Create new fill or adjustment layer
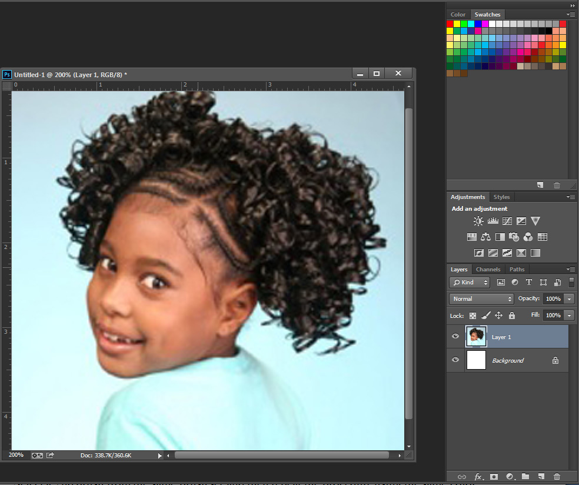579x485 pixels. 510,477
